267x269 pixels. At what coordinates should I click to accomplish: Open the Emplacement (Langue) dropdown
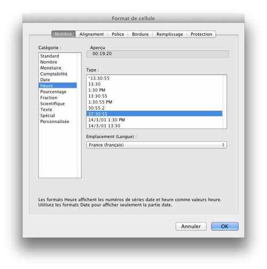coord(156,145)
